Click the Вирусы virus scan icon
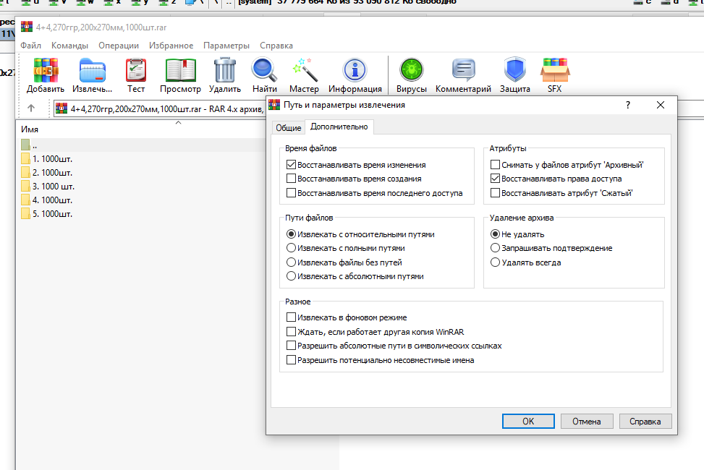The height and width of the screenshot is (470, 704). tap(411, 70)
